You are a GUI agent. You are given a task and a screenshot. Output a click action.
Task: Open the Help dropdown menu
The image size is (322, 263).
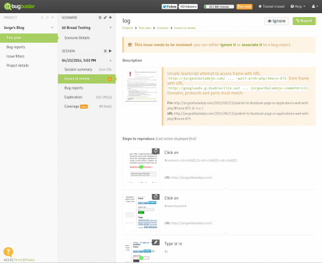[298, 7]
